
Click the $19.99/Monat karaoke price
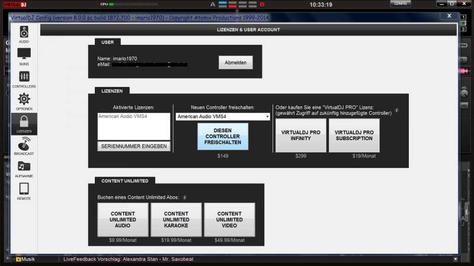click(176, 240)
